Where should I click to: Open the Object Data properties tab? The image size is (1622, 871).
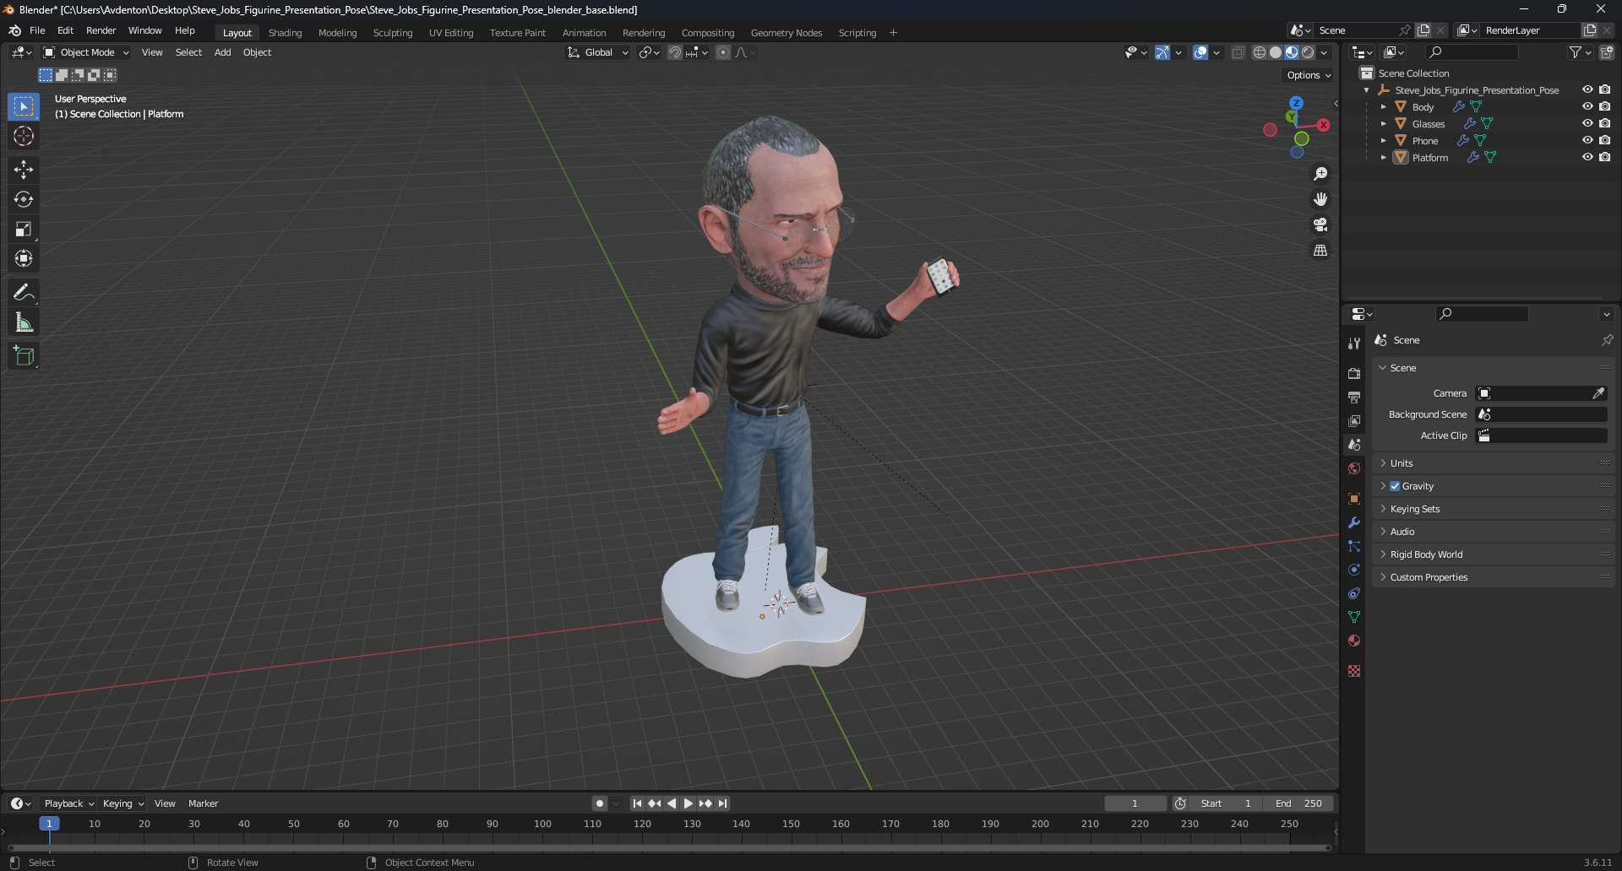click(x=1354, y=617)
